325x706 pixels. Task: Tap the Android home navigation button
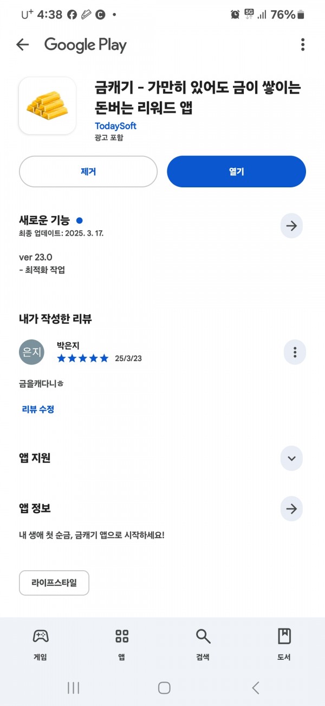tap(164, 688)
